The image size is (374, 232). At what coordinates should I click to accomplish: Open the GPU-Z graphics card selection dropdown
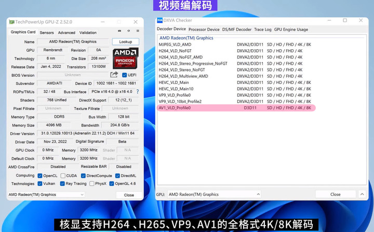(x=47, y=194)
